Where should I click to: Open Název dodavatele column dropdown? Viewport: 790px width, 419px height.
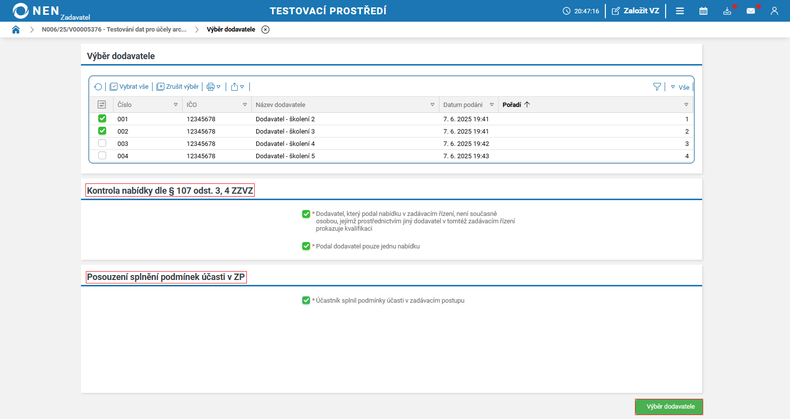(433, 105)
